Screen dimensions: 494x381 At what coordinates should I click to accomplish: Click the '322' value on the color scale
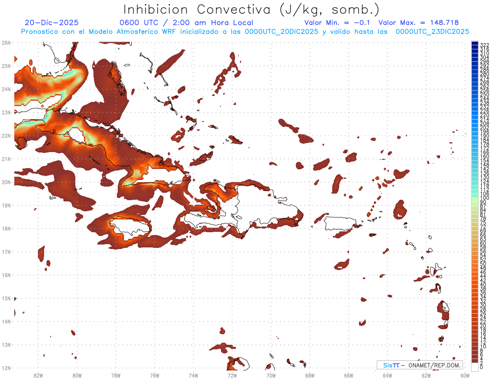tap(485, 45)
